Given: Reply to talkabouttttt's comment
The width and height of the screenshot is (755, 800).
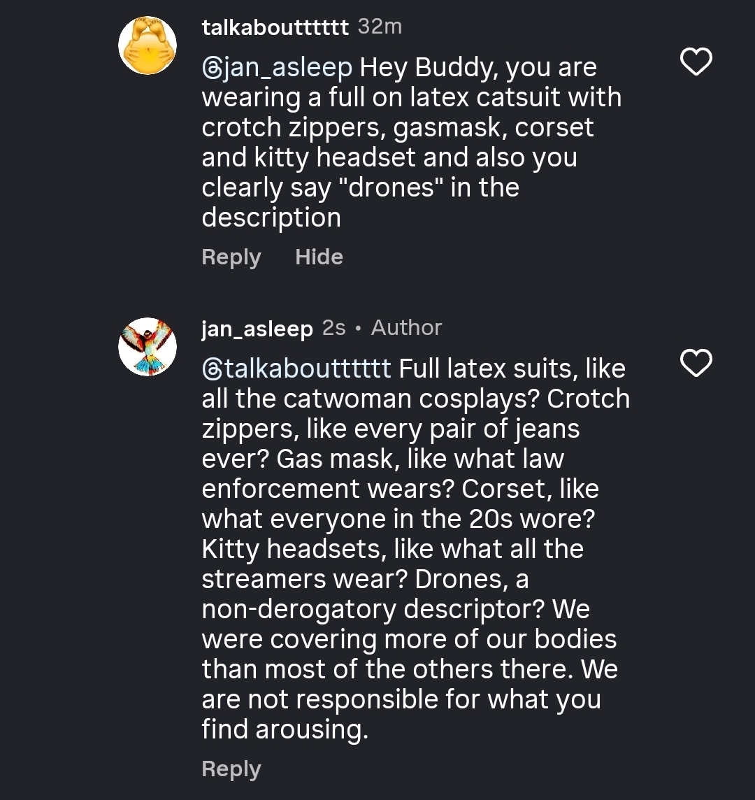Looking at the screenshot, I should click(231, 257).
